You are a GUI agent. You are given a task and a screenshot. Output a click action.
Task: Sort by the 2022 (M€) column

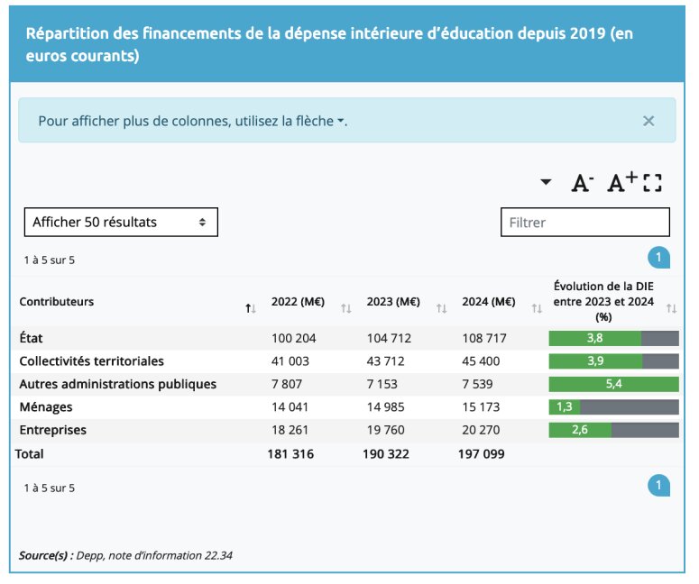click(x=345, y=308)
